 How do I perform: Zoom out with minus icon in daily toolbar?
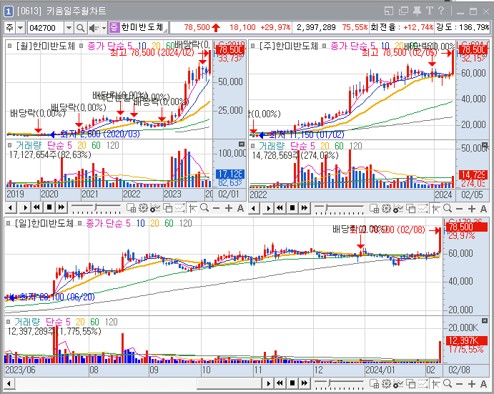click(x=460, y=383)
